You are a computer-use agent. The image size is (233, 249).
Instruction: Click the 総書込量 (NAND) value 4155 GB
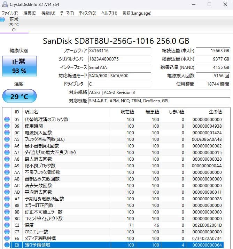point(213,67)
